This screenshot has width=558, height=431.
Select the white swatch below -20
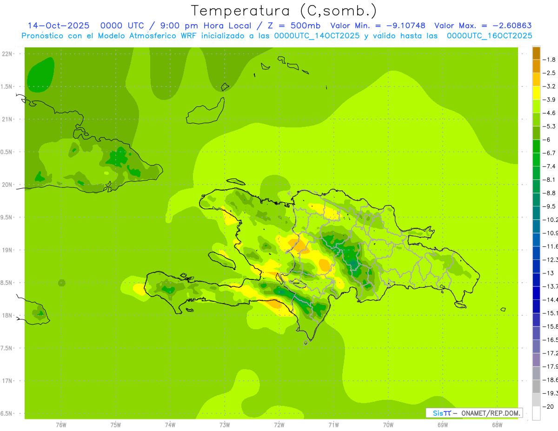(x=536, y=413)
